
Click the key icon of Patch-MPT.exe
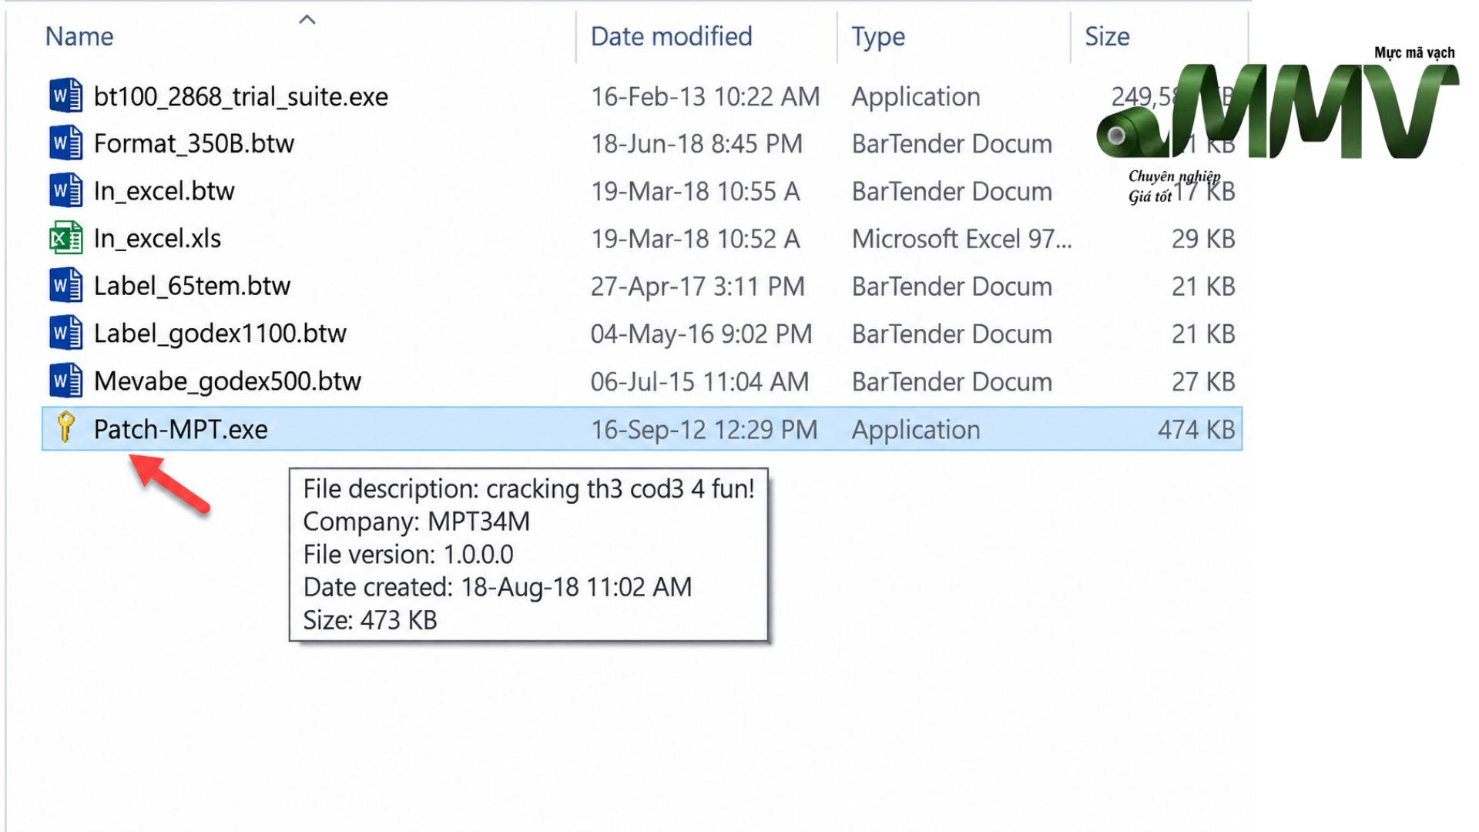click(65, 428)
